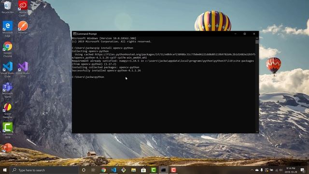Click the Command Prompt vertical scrollbar thumb
The height and width of the screenshot is (174, 309).
(257, 42)
